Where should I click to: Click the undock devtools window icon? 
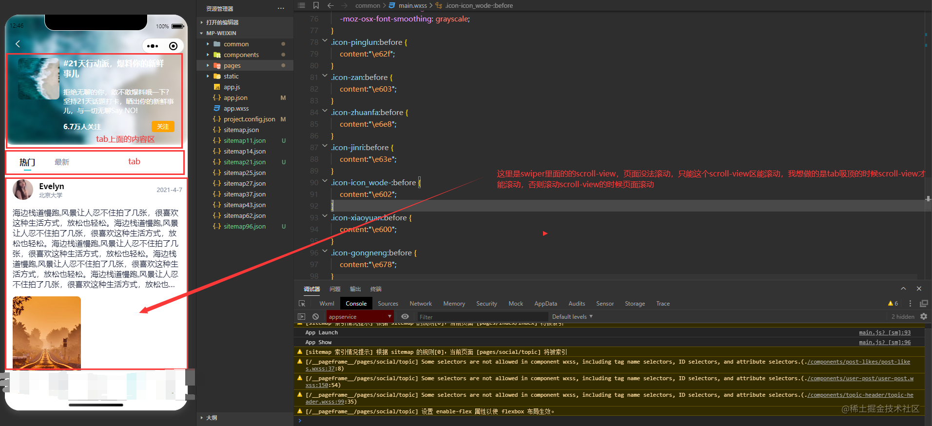pyautogui.click(x=924, y=303)
